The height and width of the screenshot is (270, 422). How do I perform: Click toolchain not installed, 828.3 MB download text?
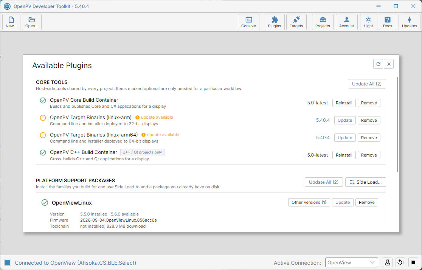[x=113, y=226]
